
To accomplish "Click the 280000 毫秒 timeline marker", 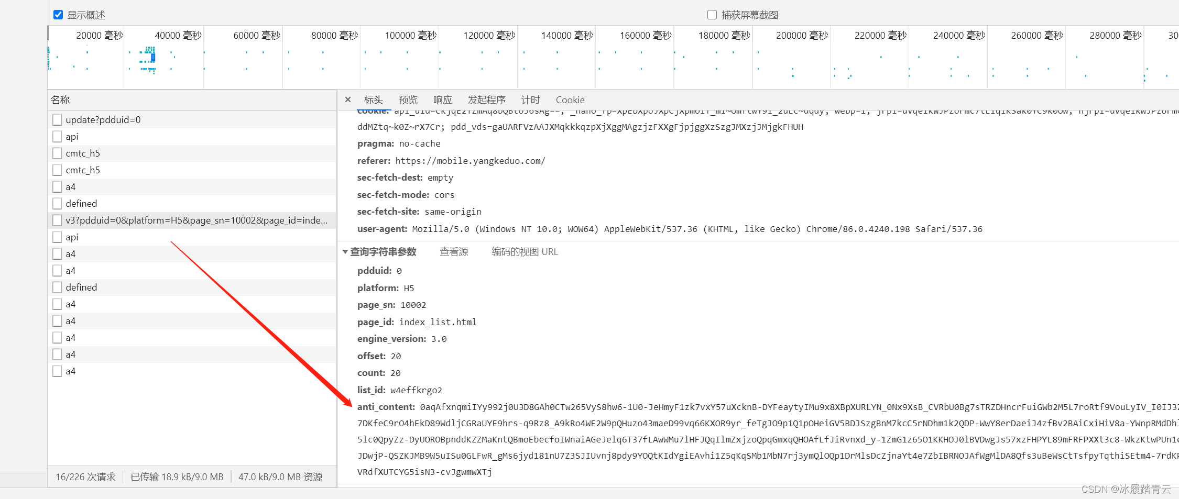I will pos(1116,35).
